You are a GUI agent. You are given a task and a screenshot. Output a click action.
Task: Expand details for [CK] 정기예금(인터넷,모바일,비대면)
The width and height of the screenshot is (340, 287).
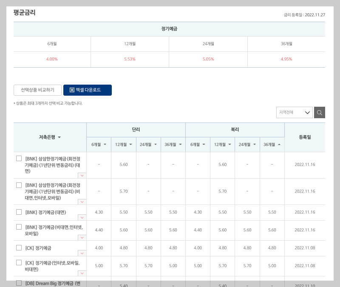click(x=82, y=273)
